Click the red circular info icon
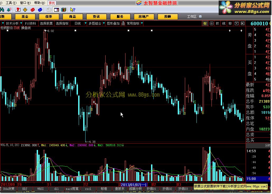272x194 pixels. click(x=32, y=10)
